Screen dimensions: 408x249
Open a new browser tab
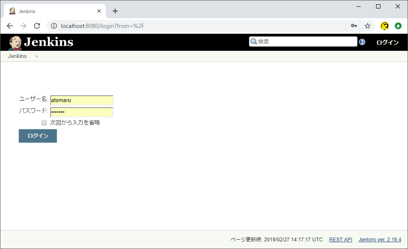[x=115, y=11]
